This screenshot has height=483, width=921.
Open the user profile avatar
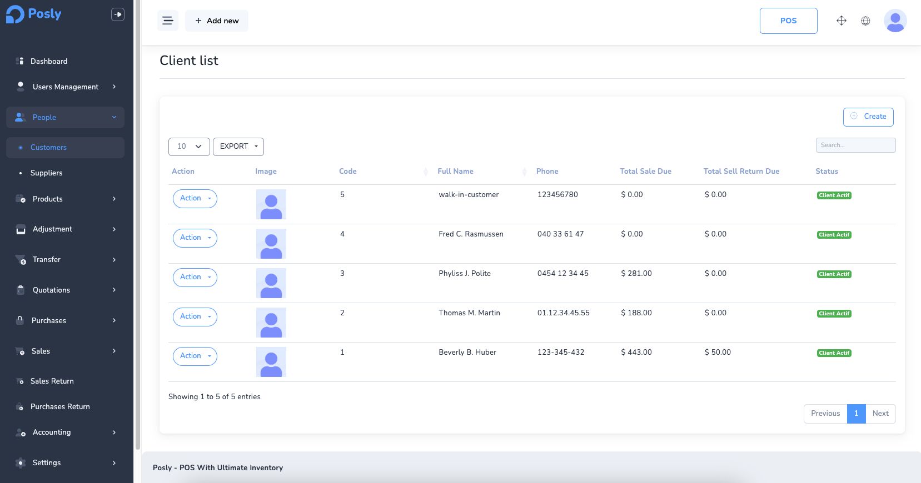tap(895, 21)
